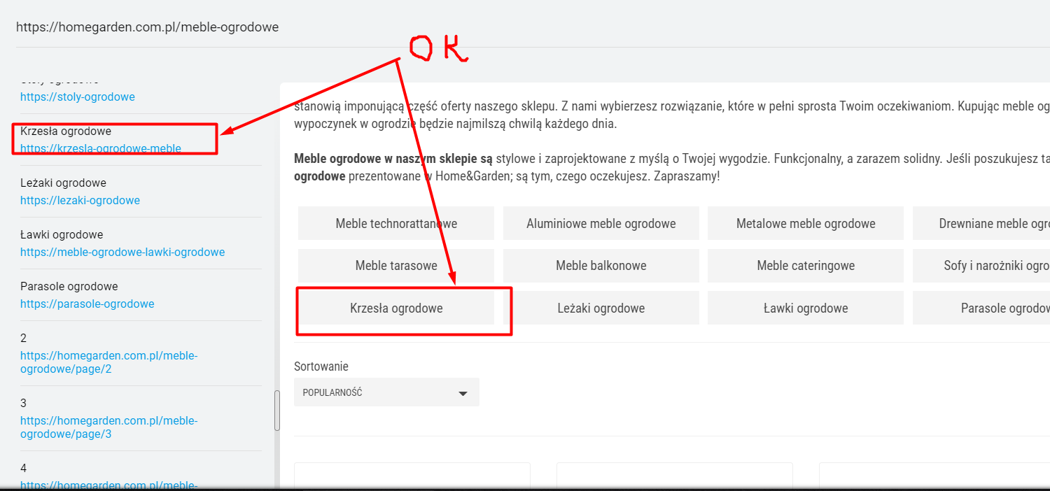Viewport: 1050px width, 491px height.
Task: Click the Aluminiowe meble ogrodowe button
Action: tap(601, 224)
